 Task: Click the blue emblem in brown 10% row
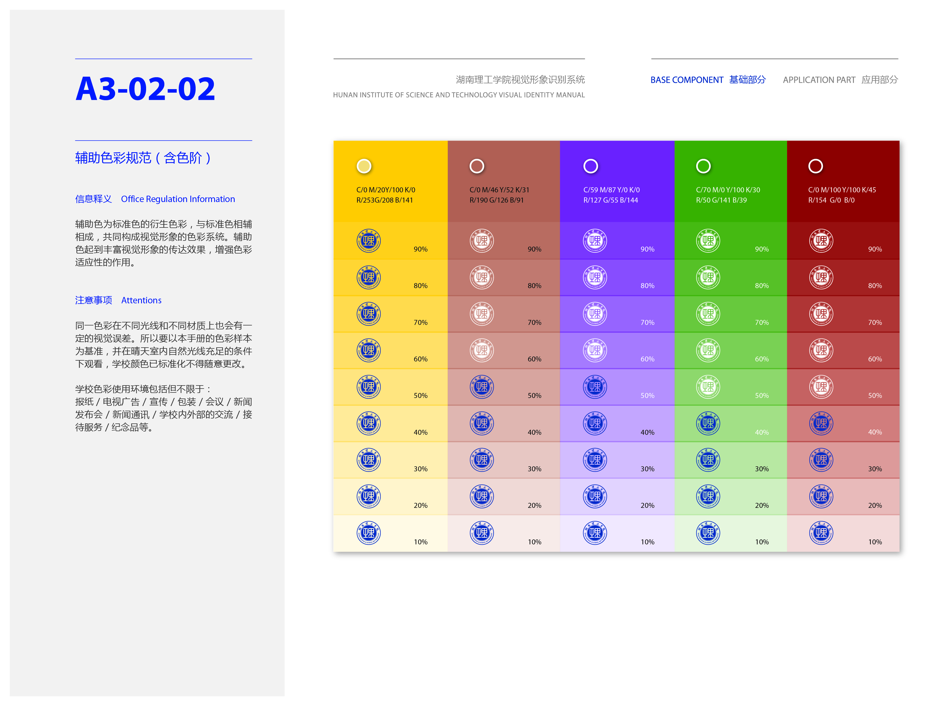[x=481, y=533]
